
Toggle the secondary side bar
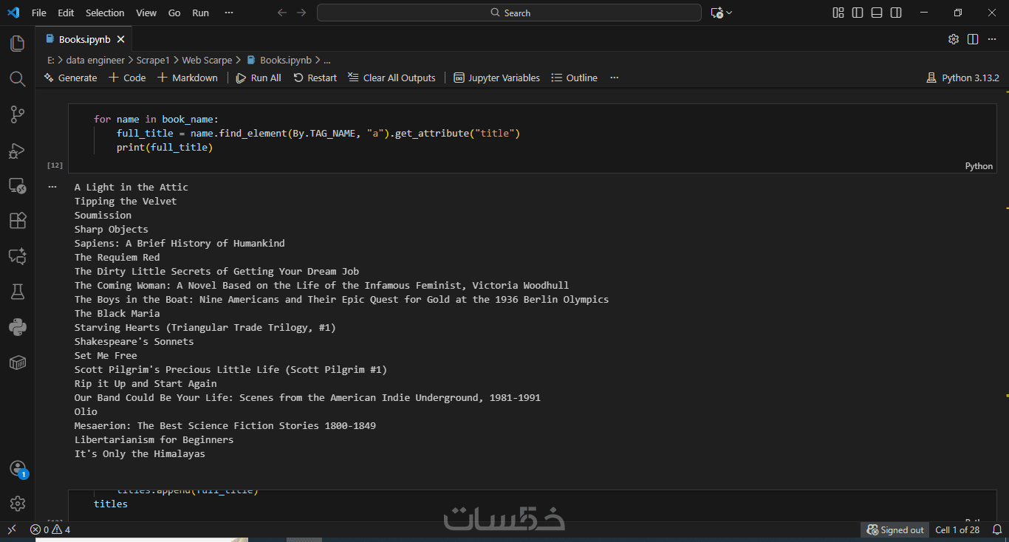click(x=896, y=13)
